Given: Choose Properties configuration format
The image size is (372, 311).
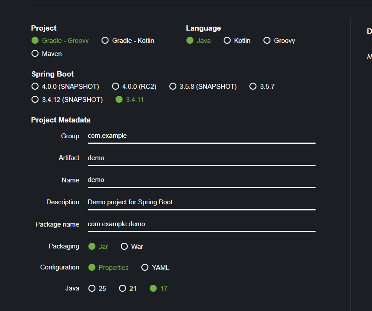Looking at the screenshot, I should [109, 267].
